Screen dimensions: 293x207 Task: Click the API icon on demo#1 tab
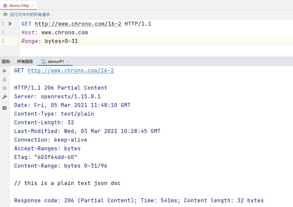tap(44, 62)
